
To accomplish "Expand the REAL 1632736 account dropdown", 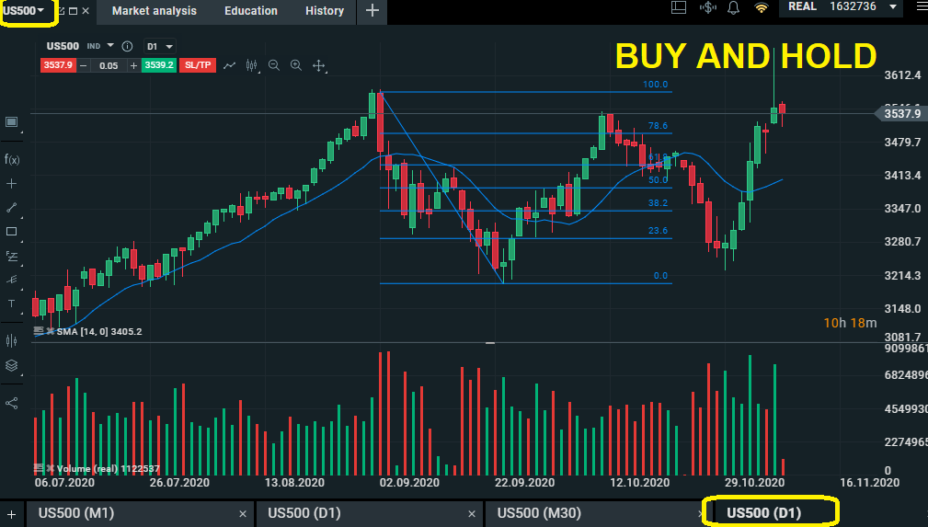I will coord(841,7).
